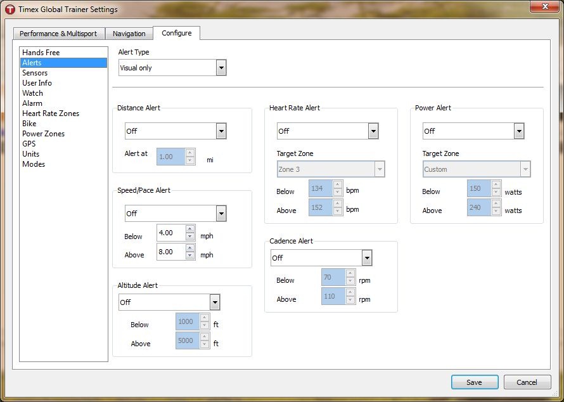
Task: Increase the Cadence Above rpm value
Action: click(x=350, y=292)
